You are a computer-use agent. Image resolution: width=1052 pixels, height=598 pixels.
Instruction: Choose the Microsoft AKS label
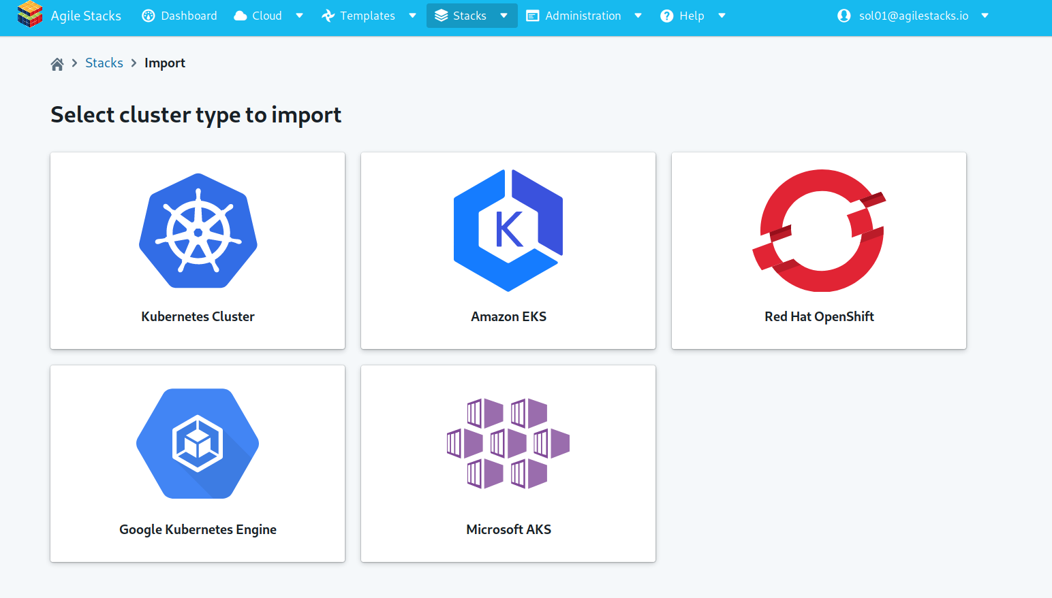(509, 529)
